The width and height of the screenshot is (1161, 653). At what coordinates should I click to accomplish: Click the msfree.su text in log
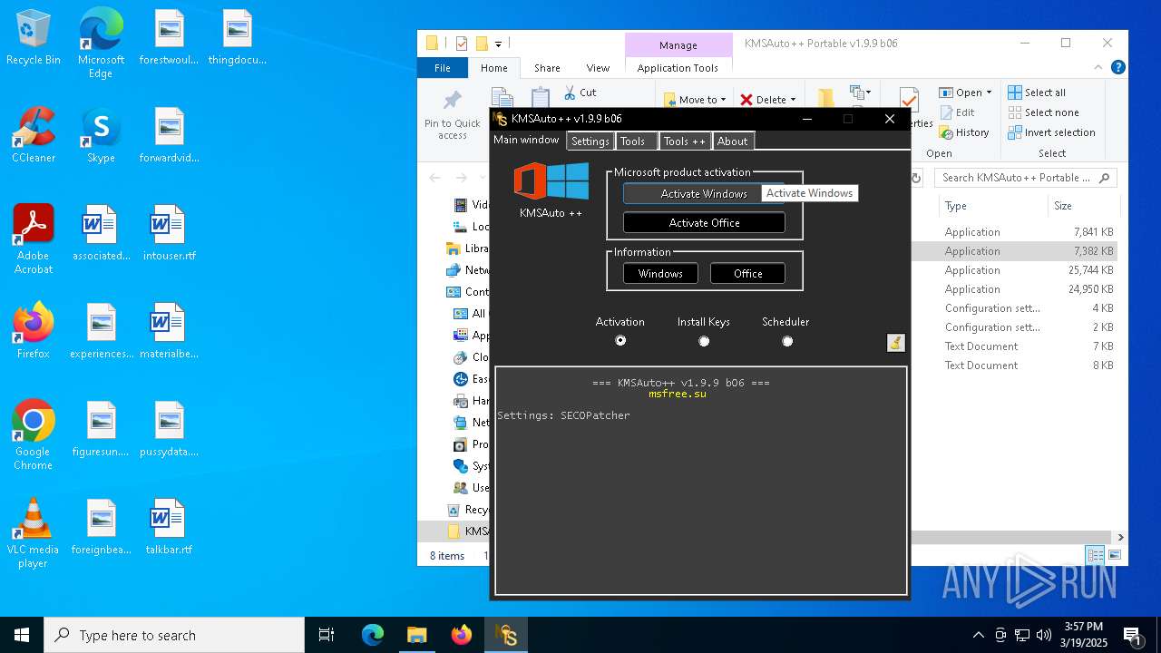pyautogui.click(x=678, y=394)
